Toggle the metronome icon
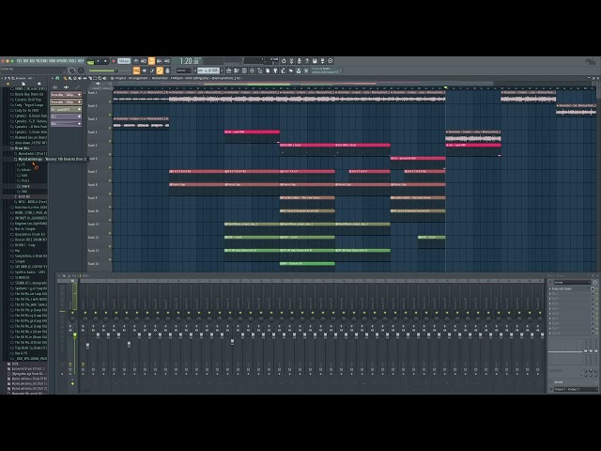This screenshot has height=451, width=601. click(136, 61)
